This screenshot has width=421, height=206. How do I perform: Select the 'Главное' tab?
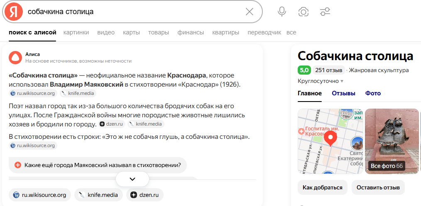pos(310,94)
